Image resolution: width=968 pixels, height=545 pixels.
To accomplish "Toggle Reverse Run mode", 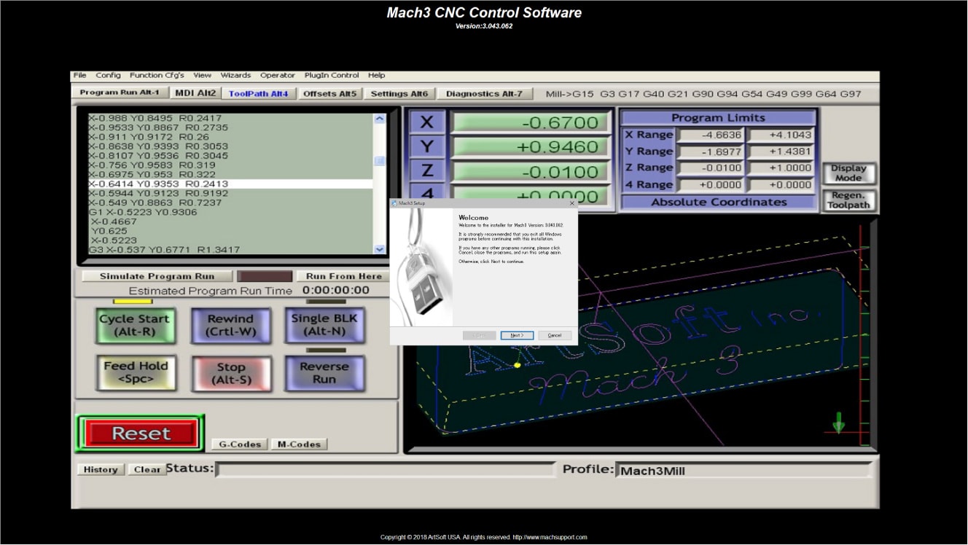I will tap(324, 373).
